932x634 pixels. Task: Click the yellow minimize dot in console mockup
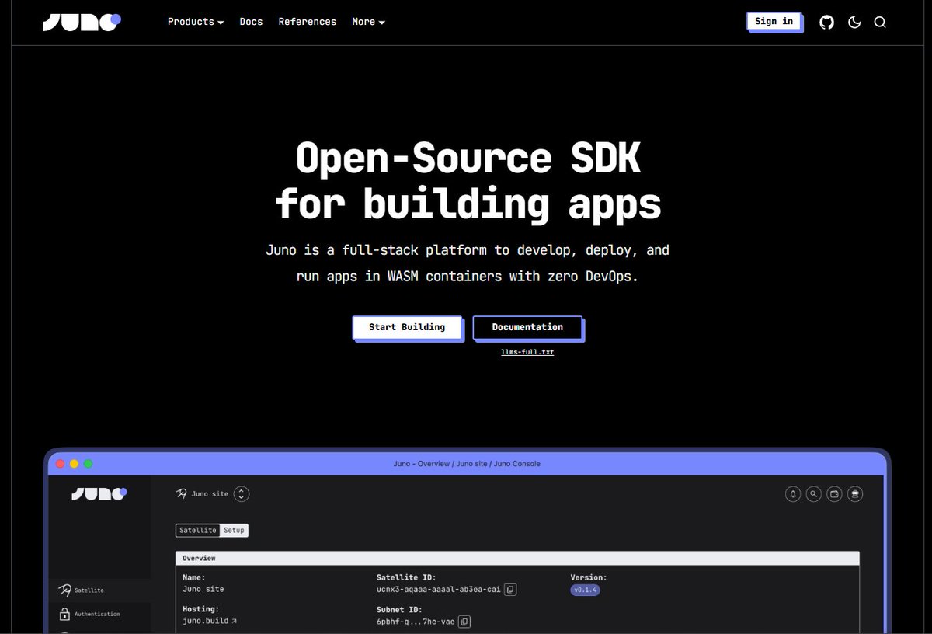tap(75, 464)
